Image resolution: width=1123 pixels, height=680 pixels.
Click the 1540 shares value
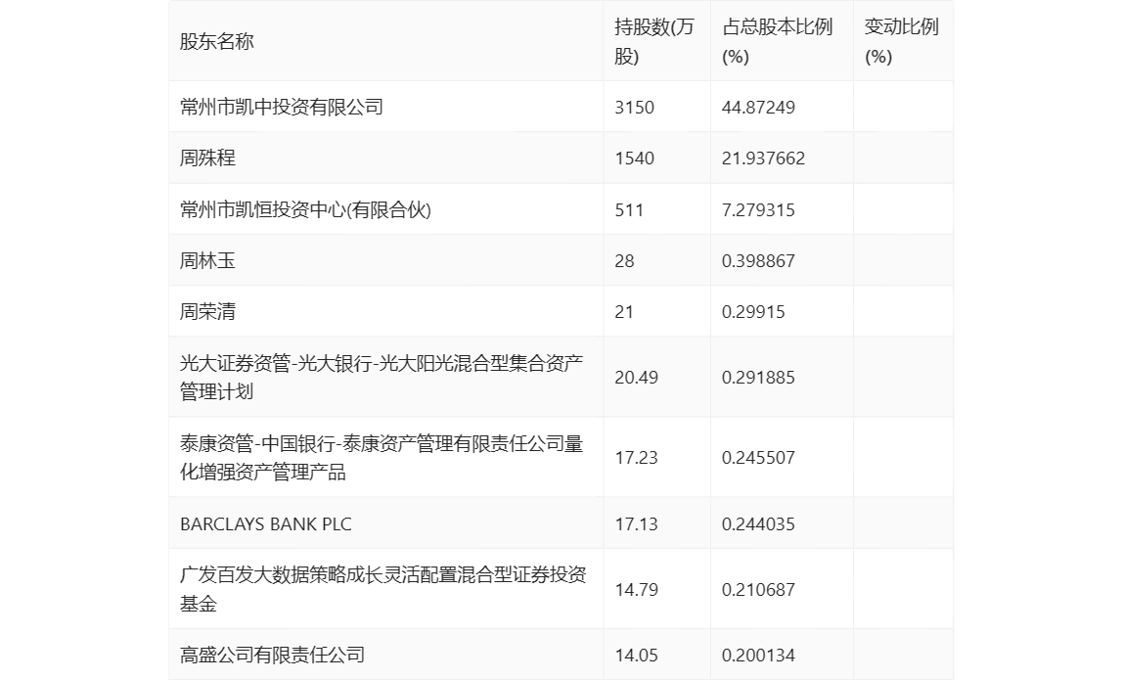point(635,159)
